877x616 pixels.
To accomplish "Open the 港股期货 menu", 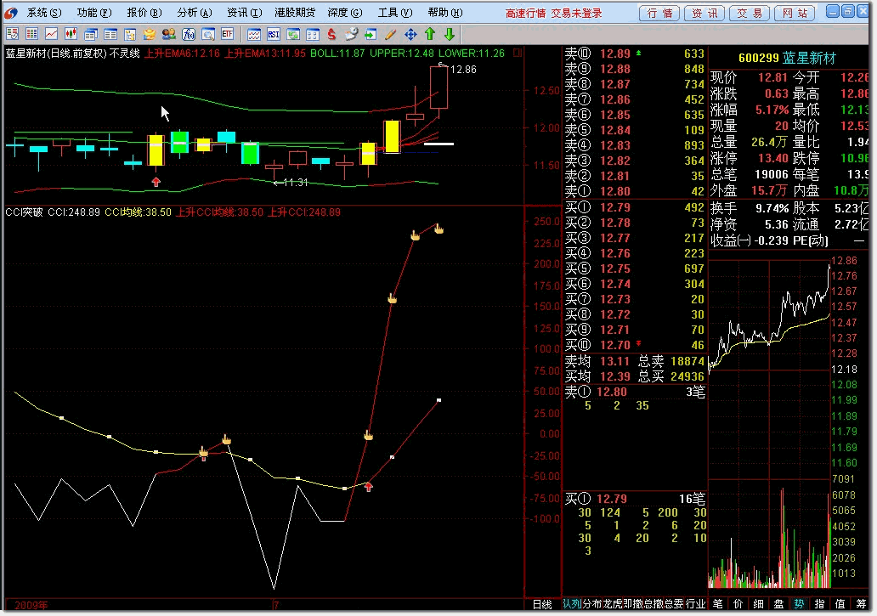I will click(x=295, y=12).
